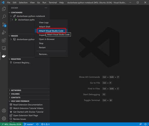The height and width of the screenshot is (126, 149).
Task: Expand the running dockerbase-python container row
Action: coord(12,20)
